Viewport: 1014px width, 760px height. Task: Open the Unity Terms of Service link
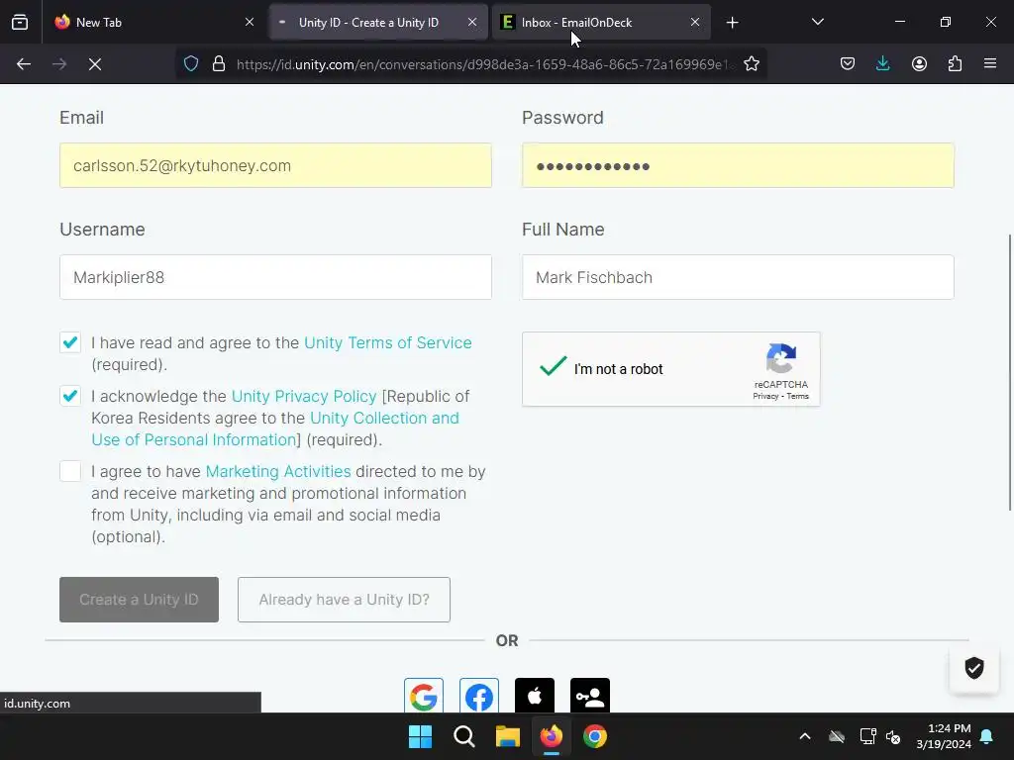click(x=388, y=342)
